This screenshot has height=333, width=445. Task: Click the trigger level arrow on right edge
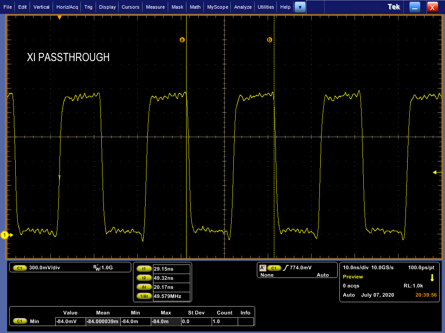(437, 172)
